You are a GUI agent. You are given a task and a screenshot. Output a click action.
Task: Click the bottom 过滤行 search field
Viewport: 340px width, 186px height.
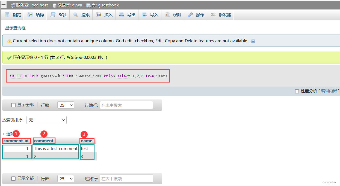[x=126, y=179]
